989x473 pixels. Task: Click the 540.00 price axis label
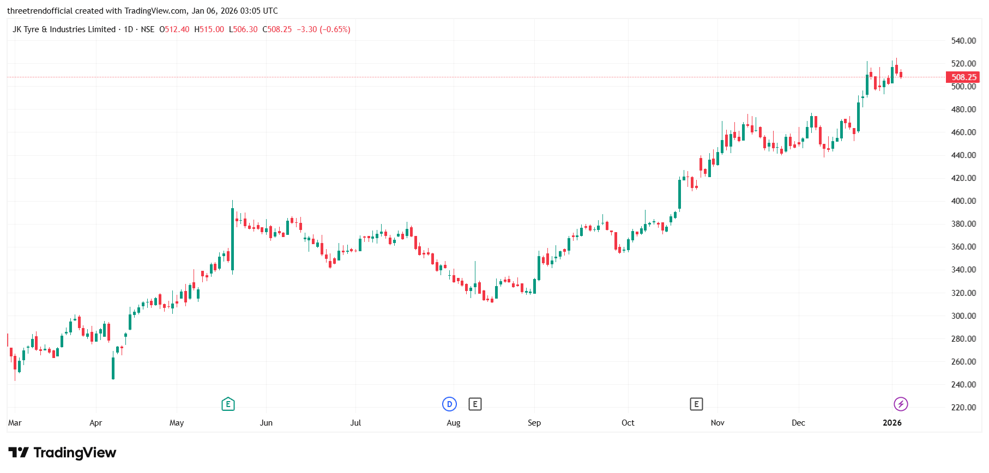click(x=963, y=41)
